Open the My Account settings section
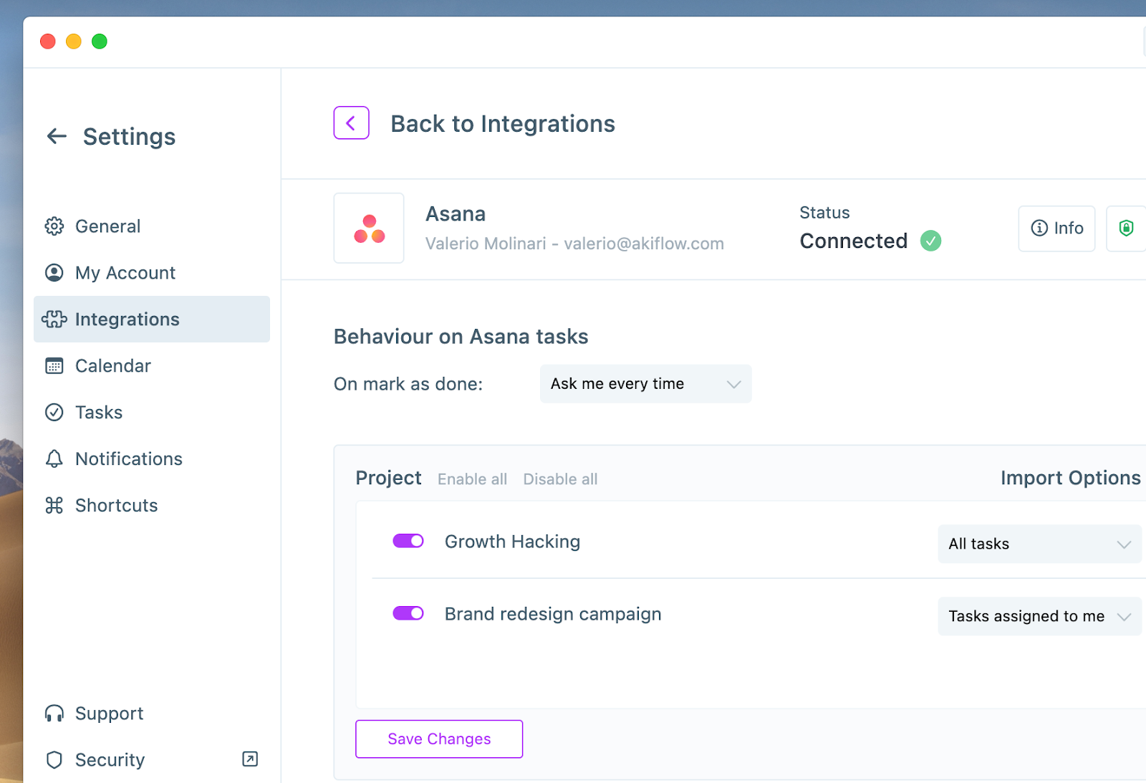The width and height of the screenshot is (1146, 783). [125, 273]
